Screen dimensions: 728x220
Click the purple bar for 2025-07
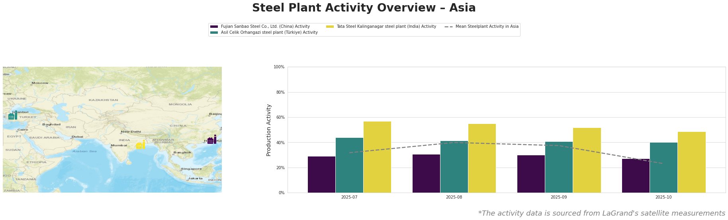[321, 174]
